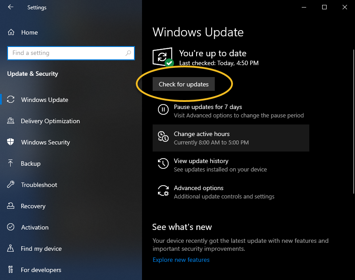Go back using the Settings back arrow
355x280 pixels.
11,7
